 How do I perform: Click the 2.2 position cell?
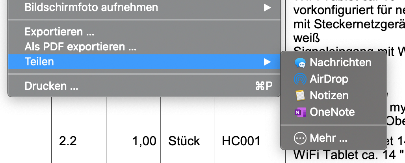[x=67, y=141]
